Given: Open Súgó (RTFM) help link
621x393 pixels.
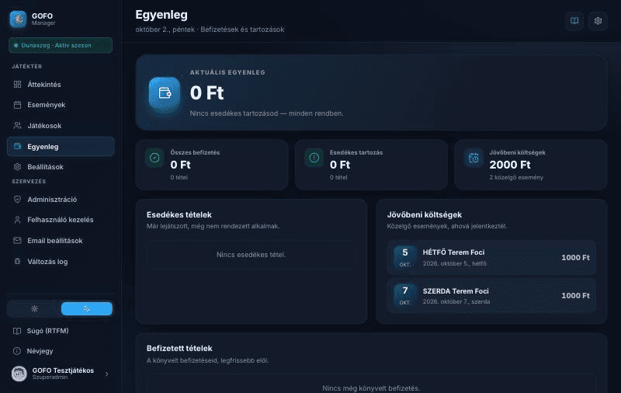Looking at the screenshot, I should [x=61, y=331].
